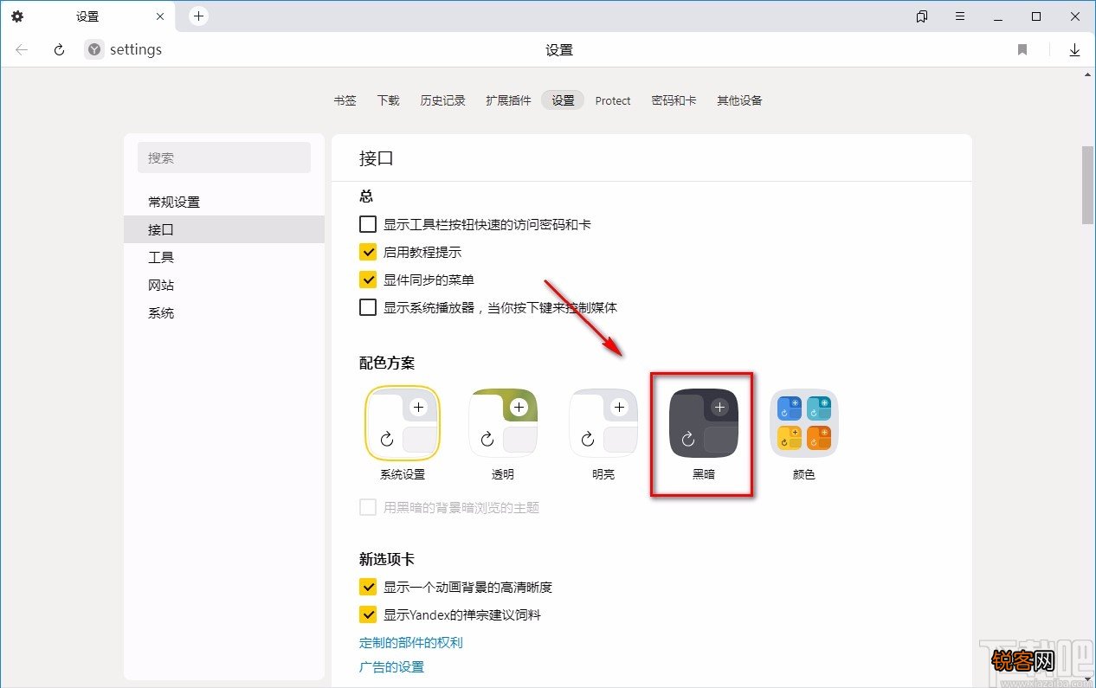This screenshot has height=688, width=1096.
Task: Enable 显示系统播放器 checkbox
Action: [x=368, y=308]
